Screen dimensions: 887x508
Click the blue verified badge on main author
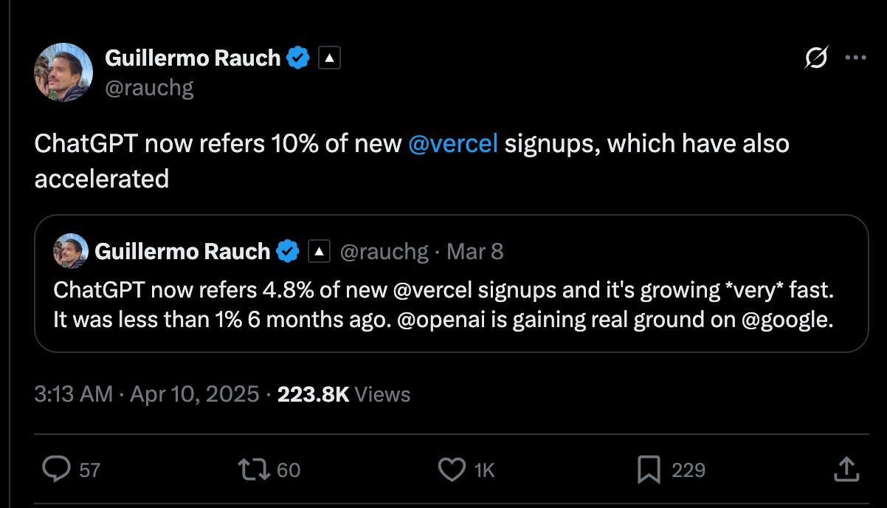(x=297, y=58)
